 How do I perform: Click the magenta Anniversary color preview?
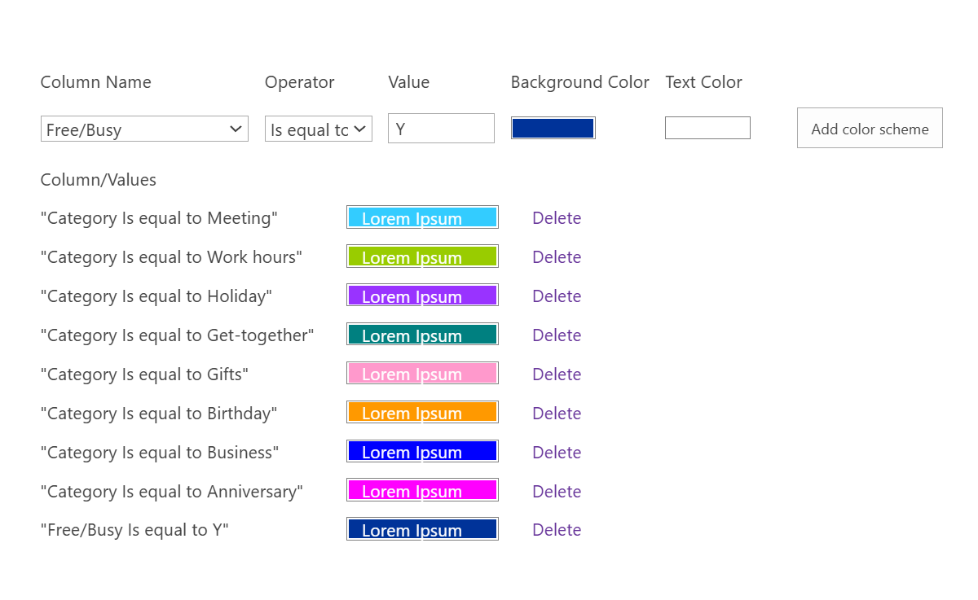422,491
